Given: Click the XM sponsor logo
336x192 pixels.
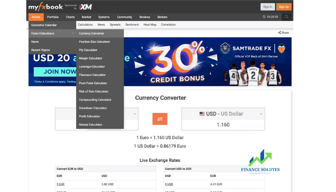Looking at the screenshot, I should pyautogui.click(x=85, y=7).
